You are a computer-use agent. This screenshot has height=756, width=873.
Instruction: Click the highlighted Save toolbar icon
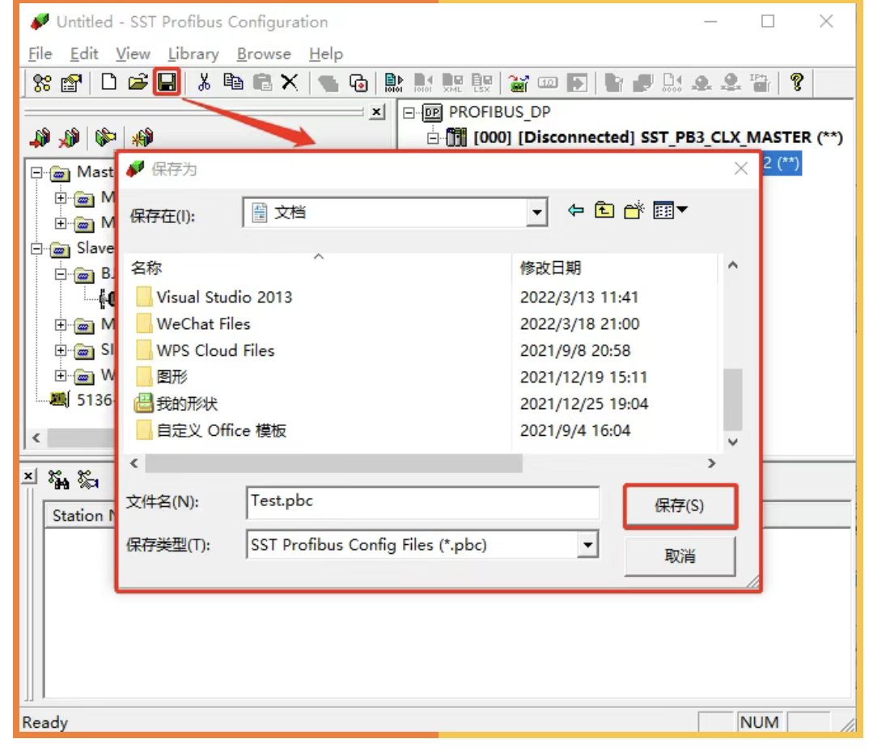166,82
